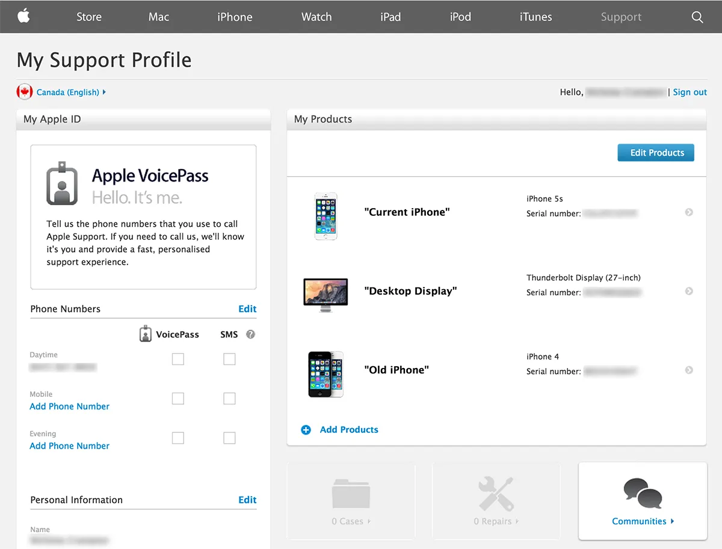Add an Evening phone number
The height and width of the screenshot is (549, 722).
[x=70, y=446]
